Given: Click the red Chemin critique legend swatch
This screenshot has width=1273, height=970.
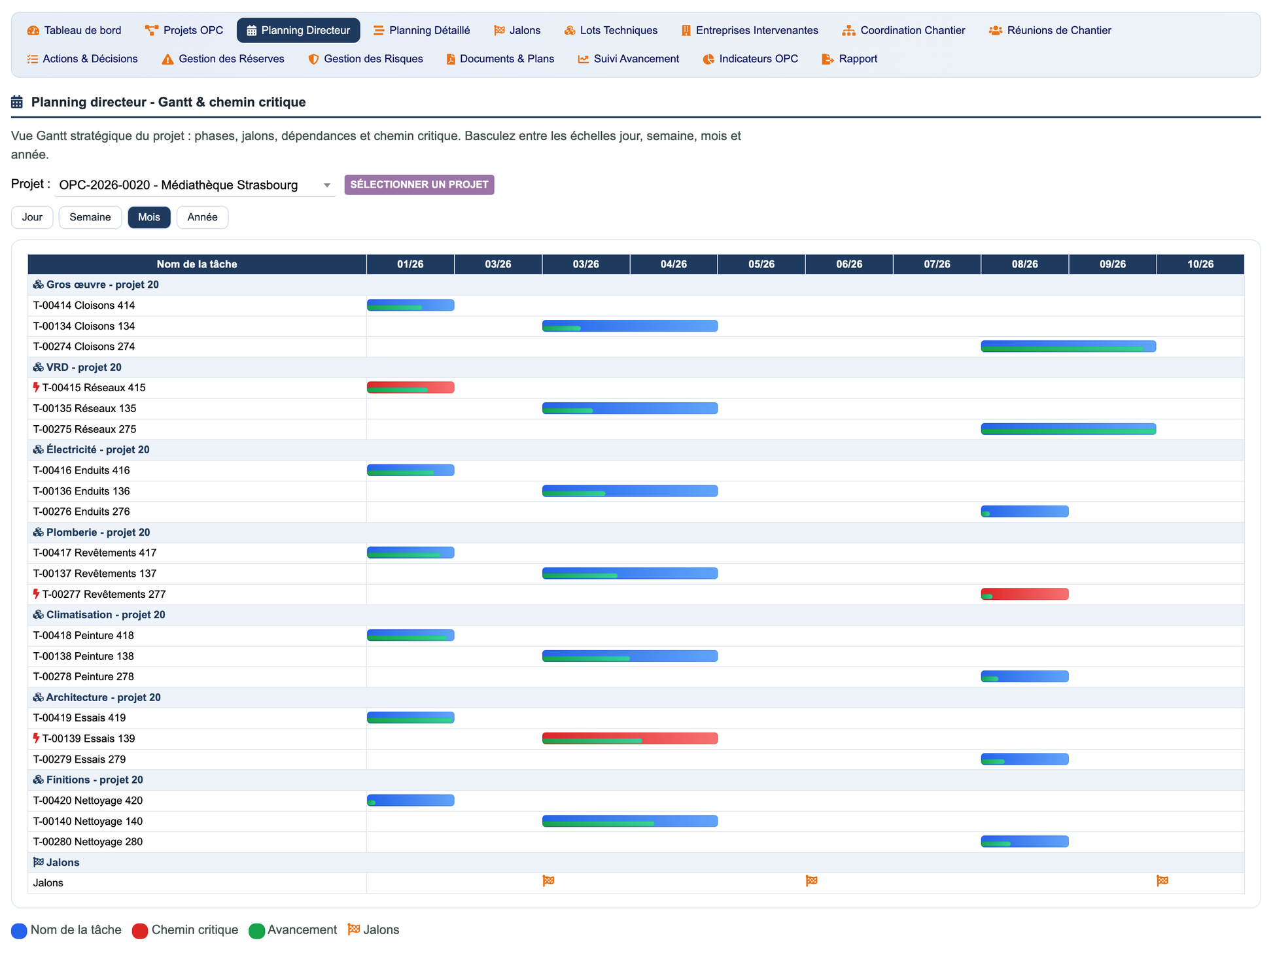Looking at the screenshot, I should (x=140, y=931).
